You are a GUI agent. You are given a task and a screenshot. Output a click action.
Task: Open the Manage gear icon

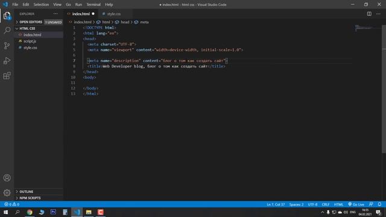tap(7, 193)
